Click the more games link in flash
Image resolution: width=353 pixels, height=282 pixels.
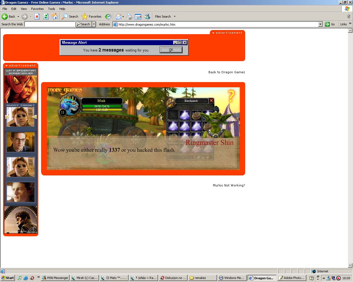[65, 90]
